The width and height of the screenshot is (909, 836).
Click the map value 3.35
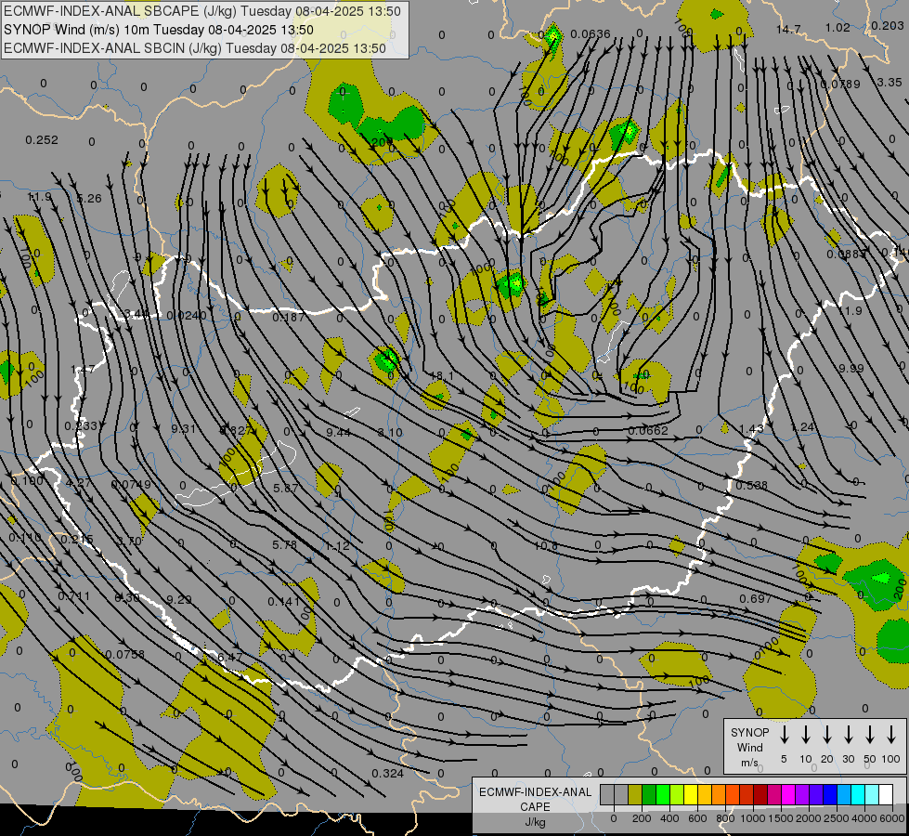point(890,83)
